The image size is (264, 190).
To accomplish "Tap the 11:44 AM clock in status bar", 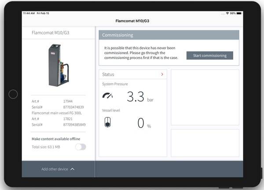I will [x=29, y=13].
